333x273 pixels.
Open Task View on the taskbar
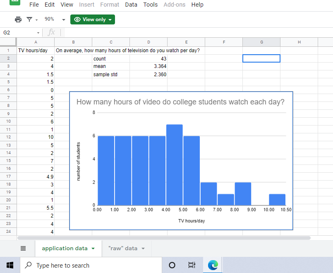pos(192,265)
